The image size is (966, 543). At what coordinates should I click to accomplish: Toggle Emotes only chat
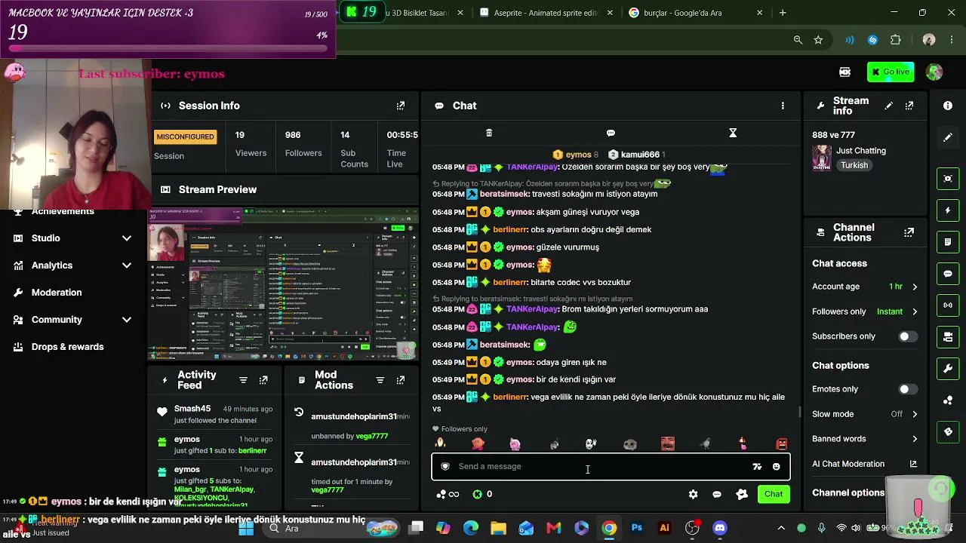pos(908,389)
